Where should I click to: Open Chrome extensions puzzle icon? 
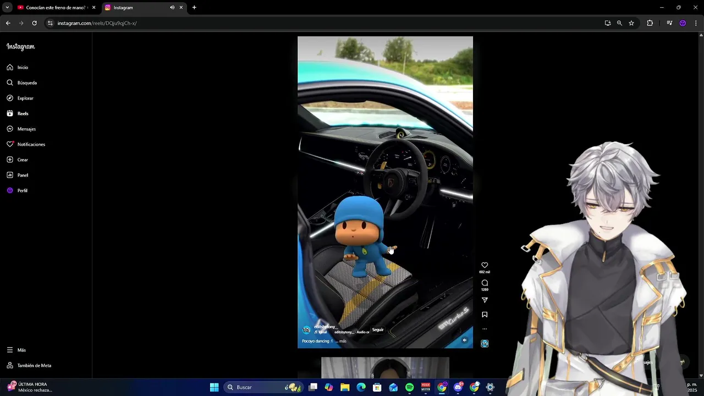point(650,23)
